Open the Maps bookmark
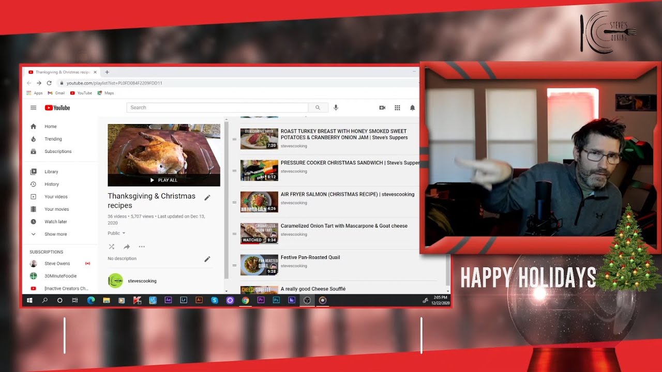 click(x=106, y=93)
